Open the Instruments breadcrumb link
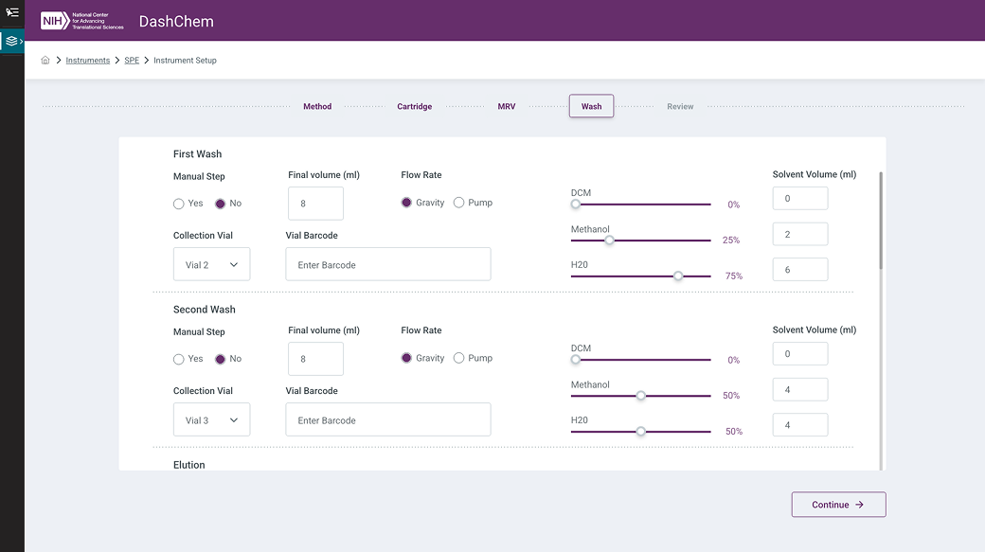The image size is (985, 552). point(88,61)
